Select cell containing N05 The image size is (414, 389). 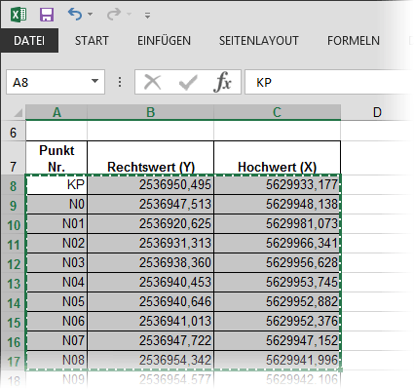[56, 302]
